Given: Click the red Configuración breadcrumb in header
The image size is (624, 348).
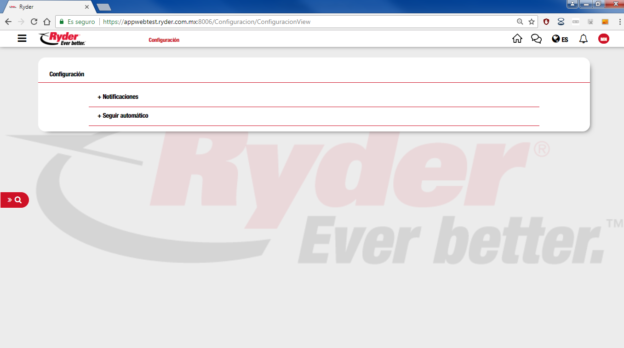Looking at the screenshot, I should [x=164, y=40].
